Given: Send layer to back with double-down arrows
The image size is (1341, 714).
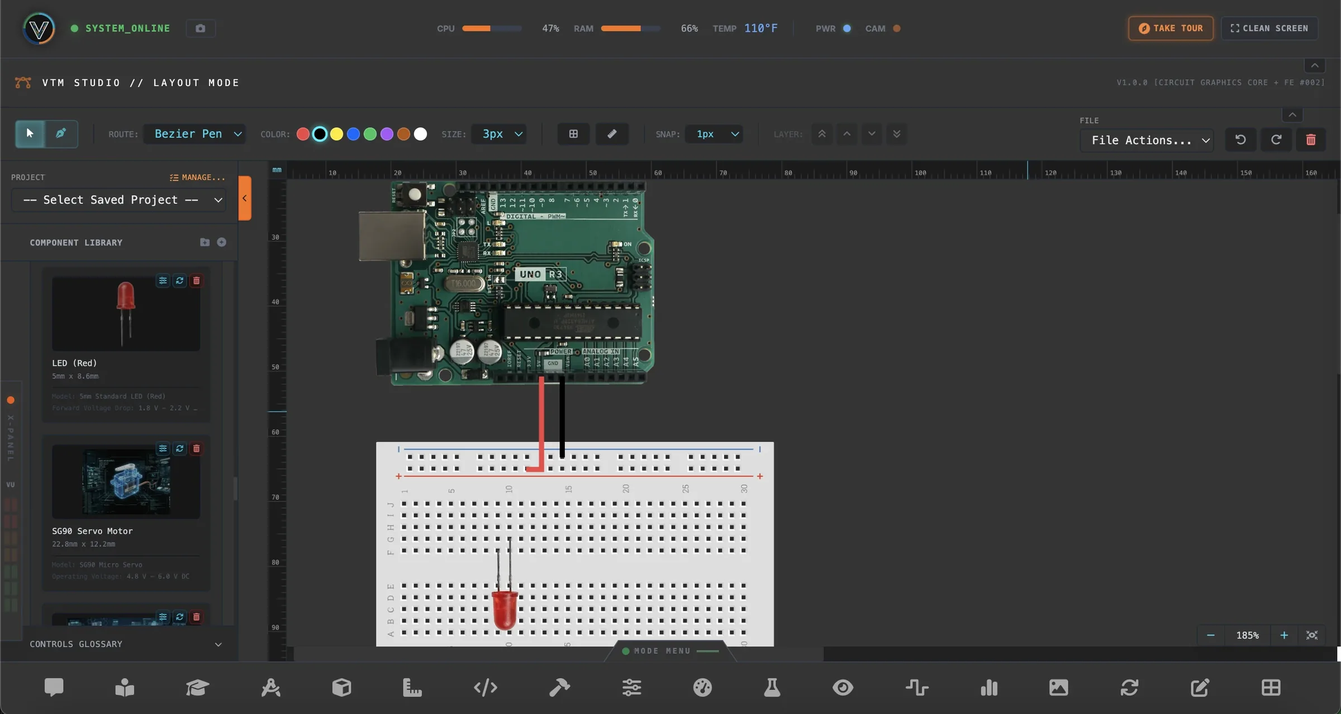Looking at the screenshot, I should point(897,134).
